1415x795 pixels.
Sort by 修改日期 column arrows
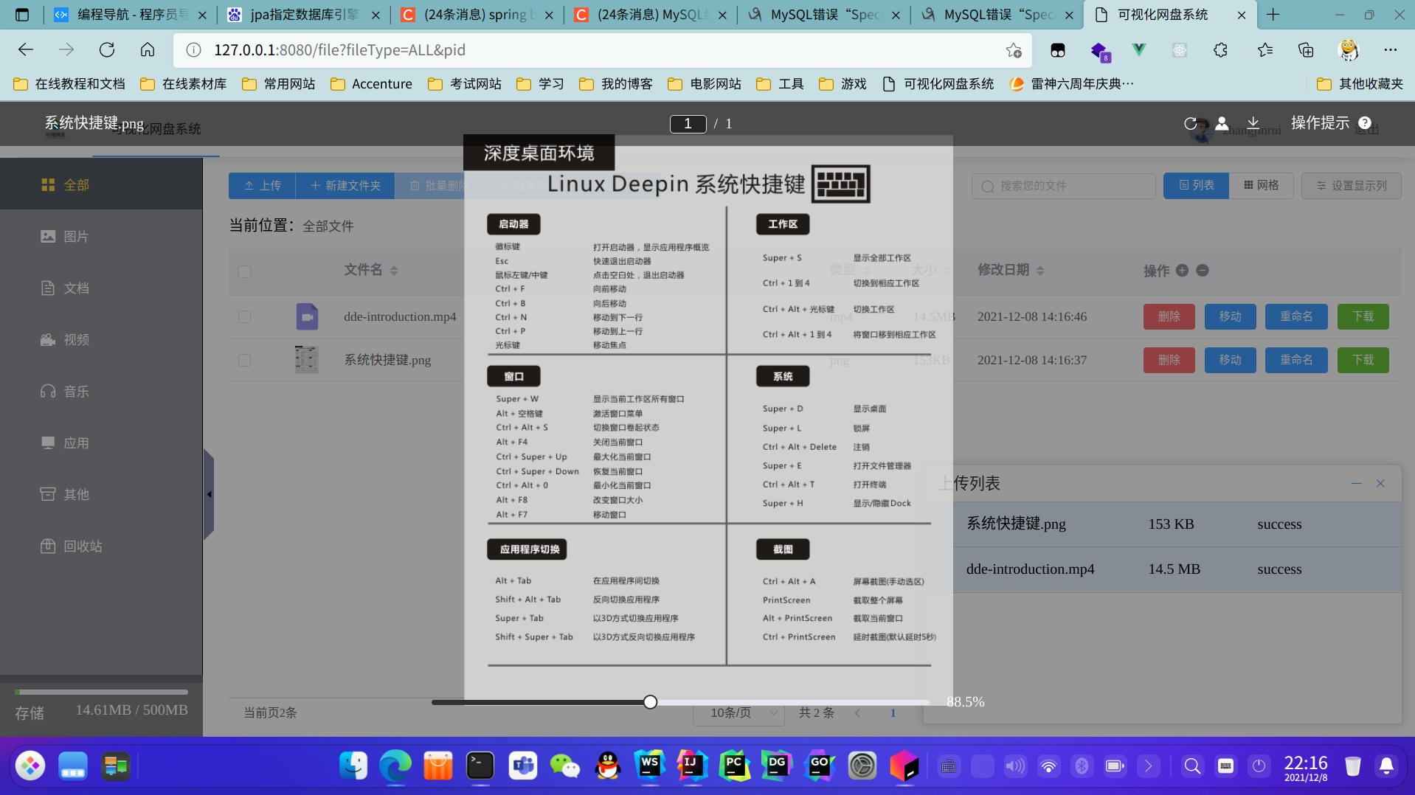pyautogui.click(x=1040, y=271)
